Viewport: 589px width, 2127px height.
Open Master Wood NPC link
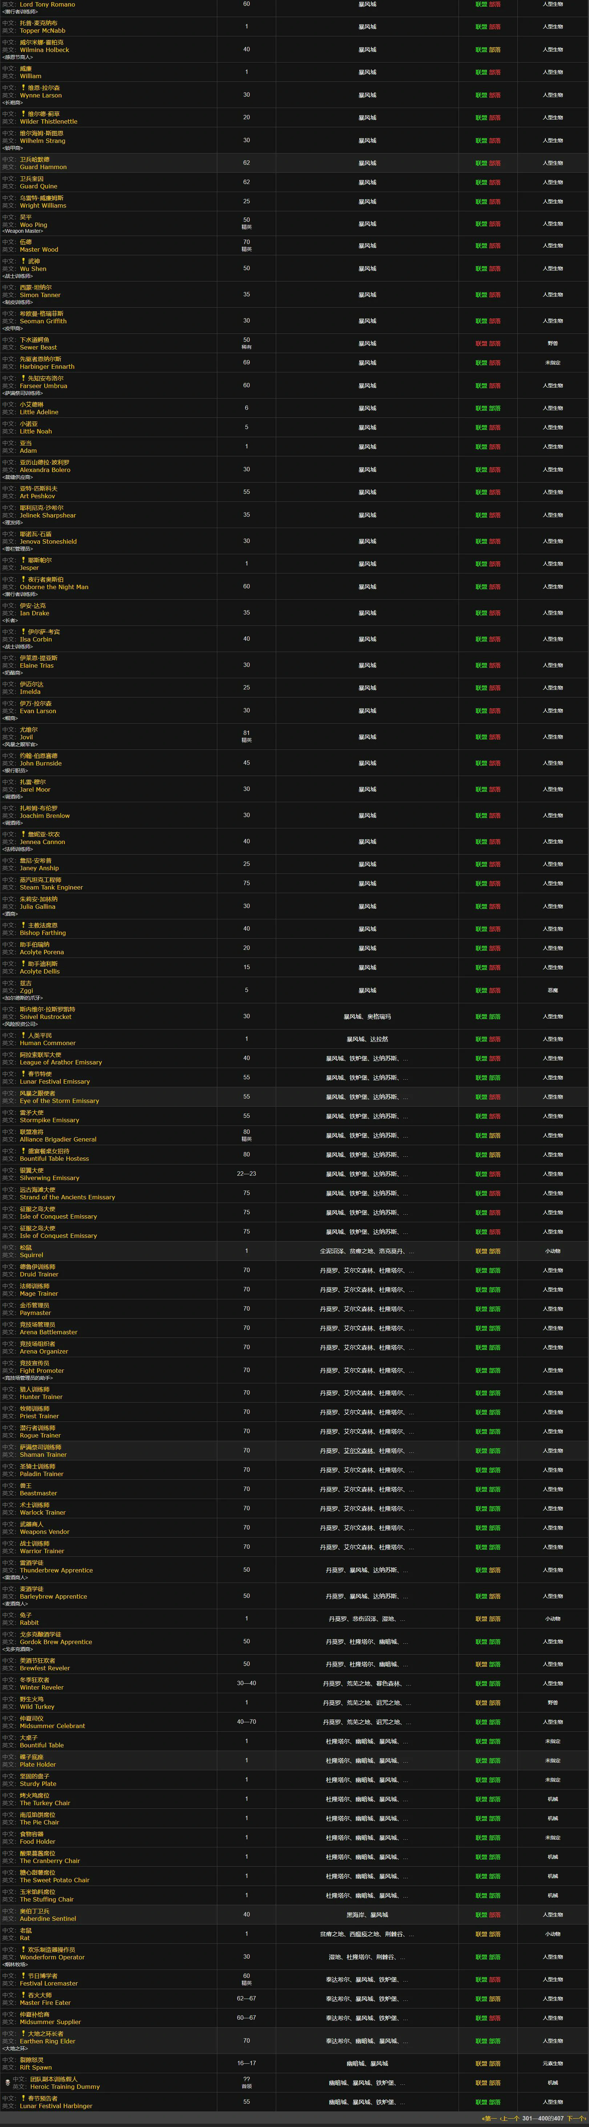coord(39,249)
